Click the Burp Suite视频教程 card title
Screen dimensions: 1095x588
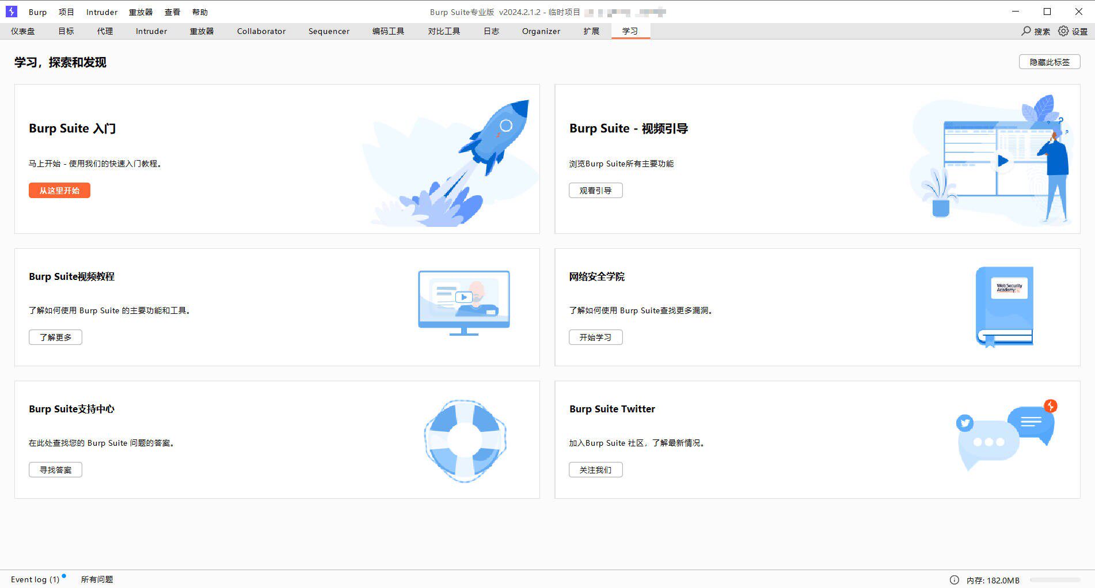coord(72,276)
